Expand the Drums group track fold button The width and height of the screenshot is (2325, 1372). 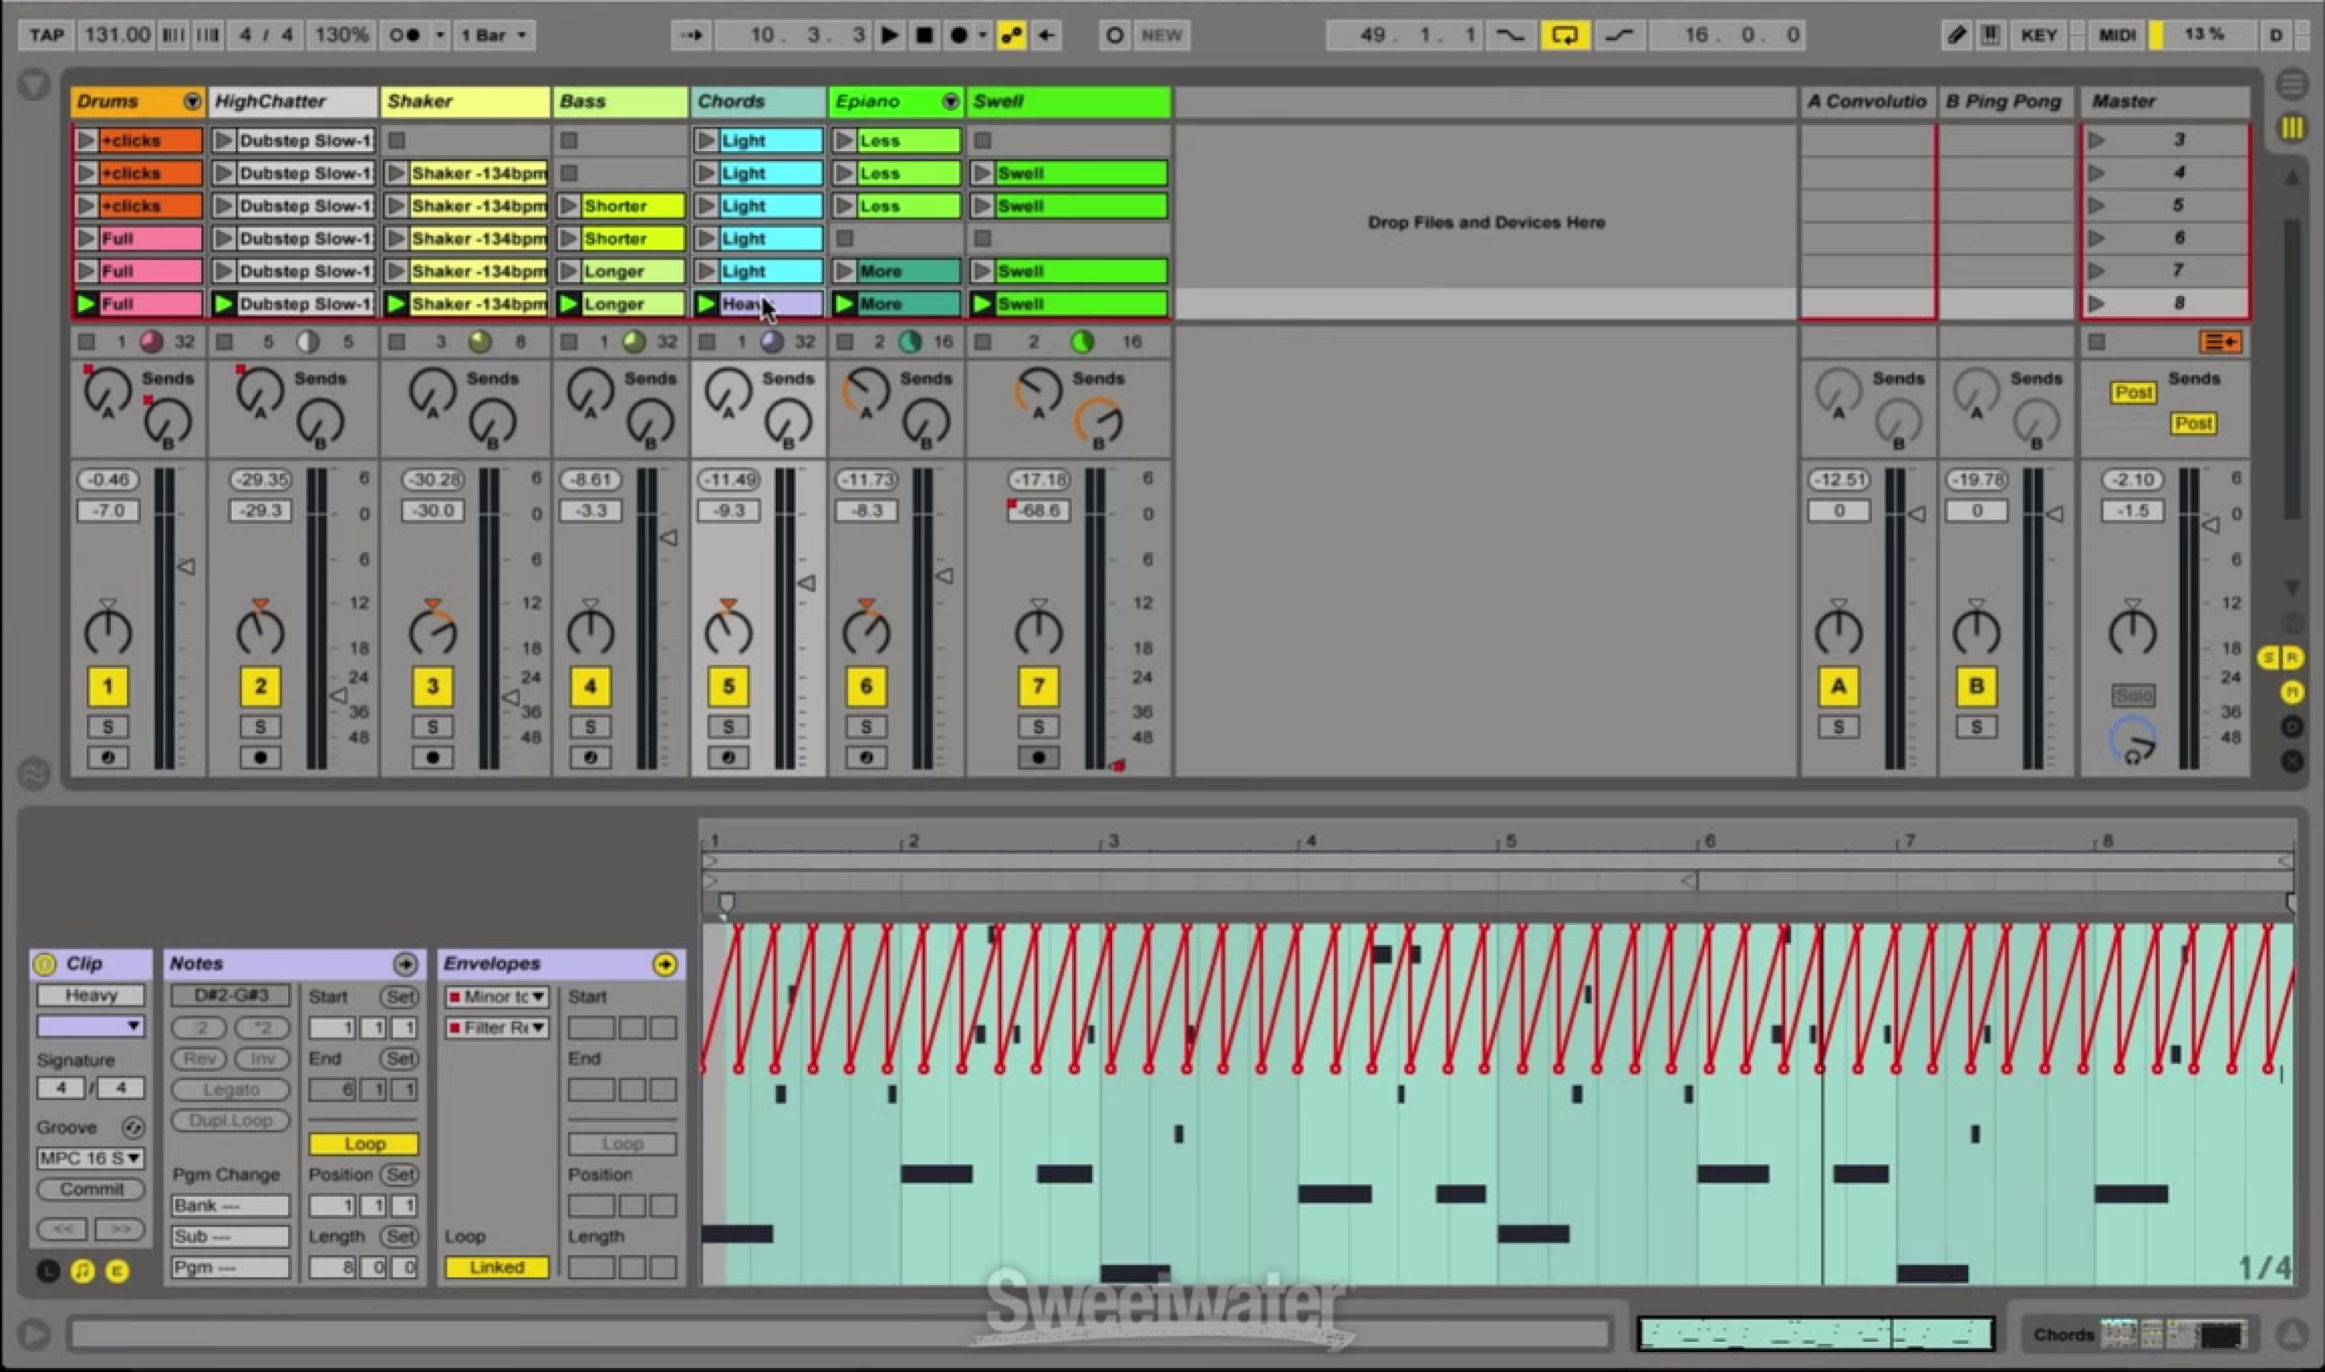click(x=192, y=102)
